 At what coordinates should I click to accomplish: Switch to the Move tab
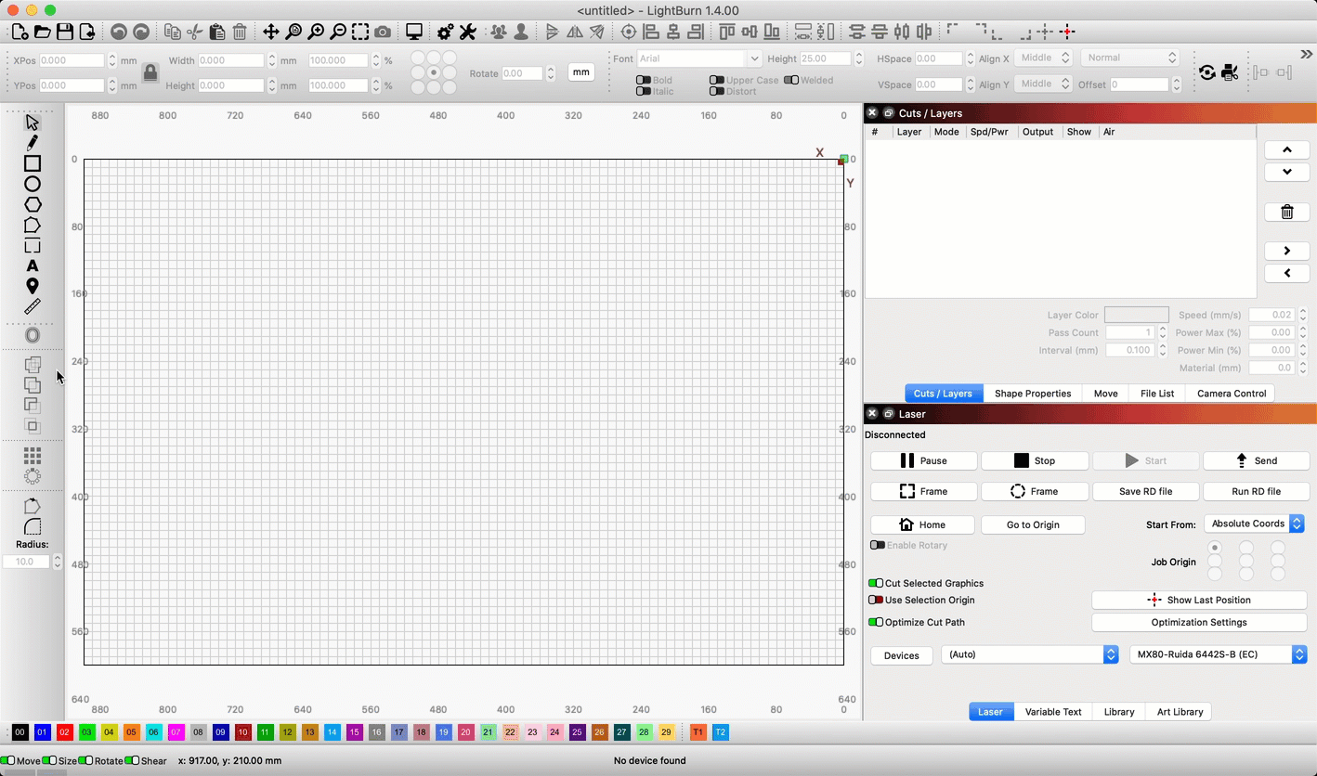coord(1105,394)
